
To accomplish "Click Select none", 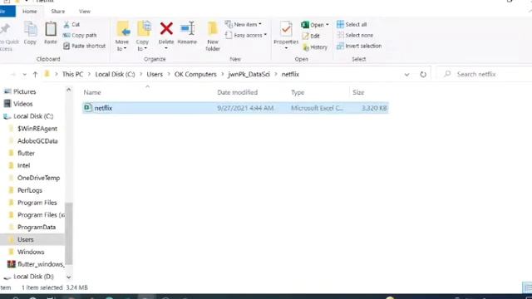I will (x=355, y=35).
